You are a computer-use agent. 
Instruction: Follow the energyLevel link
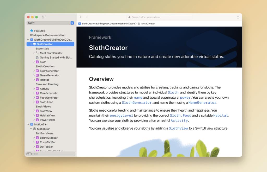pyautogui.click(x=121, y=115)
